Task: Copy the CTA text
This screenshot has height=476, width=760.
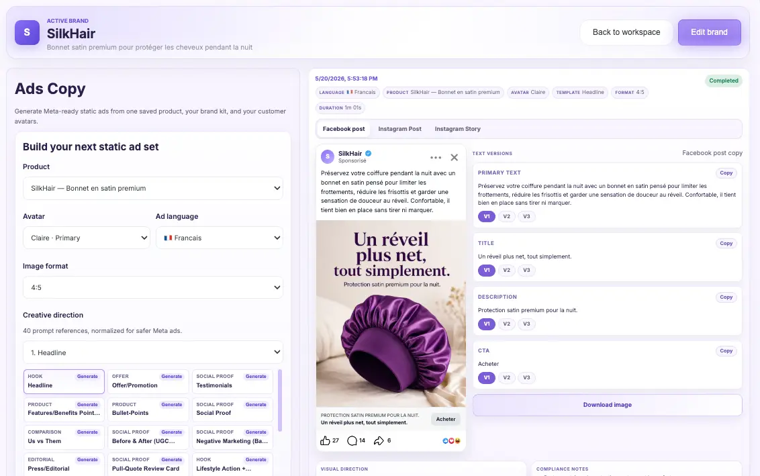Action: tap(726, 351)
